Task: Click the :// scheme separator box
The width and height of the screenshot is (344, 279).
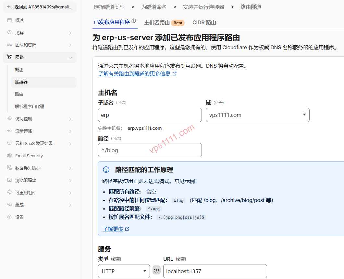Action: [157, 270]
